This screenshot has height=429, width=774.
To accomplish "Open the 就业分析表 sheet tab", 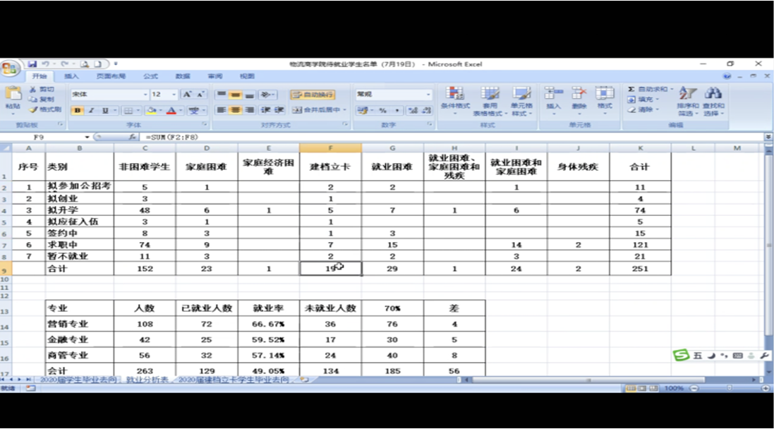I will click(x=147, y=380).
